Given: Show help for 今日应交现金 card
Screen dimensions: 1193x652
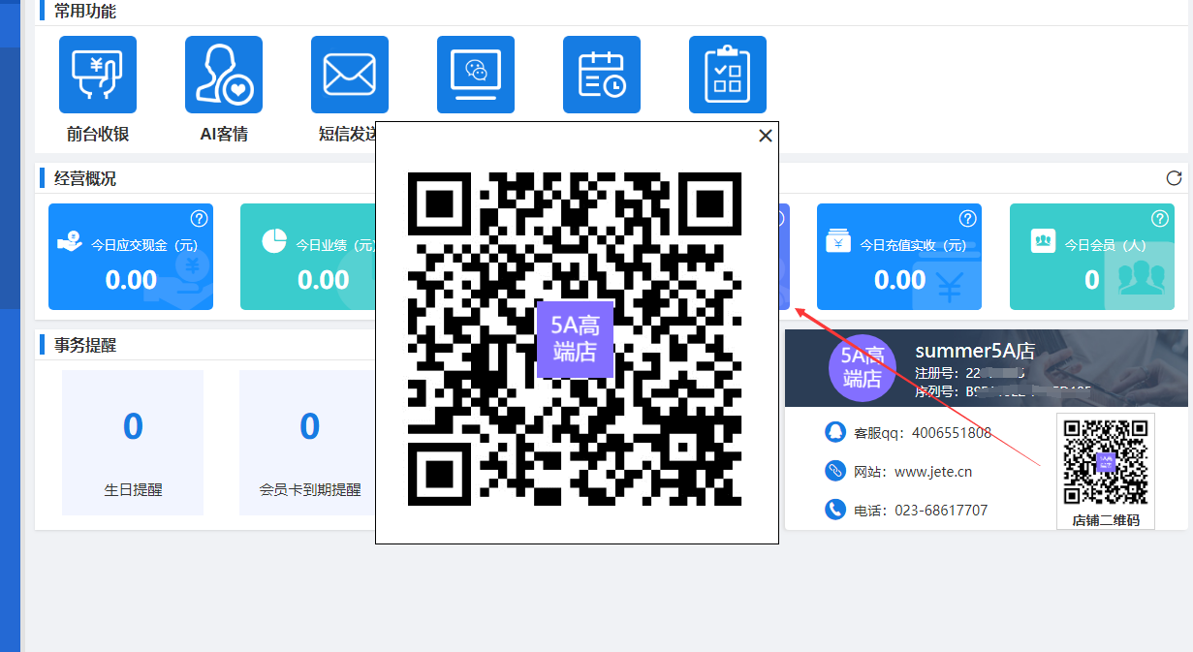Looking at the screenshot, I should (199, 218).
